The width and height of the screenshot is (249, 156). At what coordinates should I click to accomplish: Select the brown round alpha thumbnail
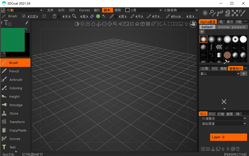(x=227, y=55)
